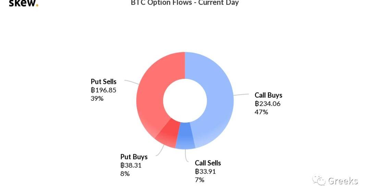Click the ₿33.91 value
Image resolution: width=370 pixels, height=186 pixels.
[x=205, y=172]
